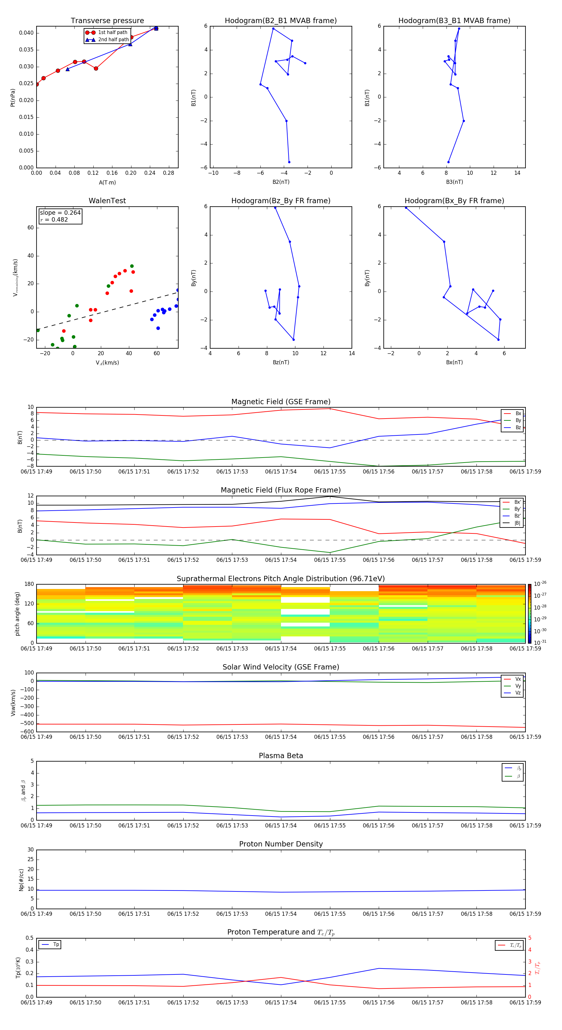Image resolution: width=562 pixels, height=1030 pixels.
Task: Click the Bx' legend entry in Flux Rope panel
Action: (512, 502)
